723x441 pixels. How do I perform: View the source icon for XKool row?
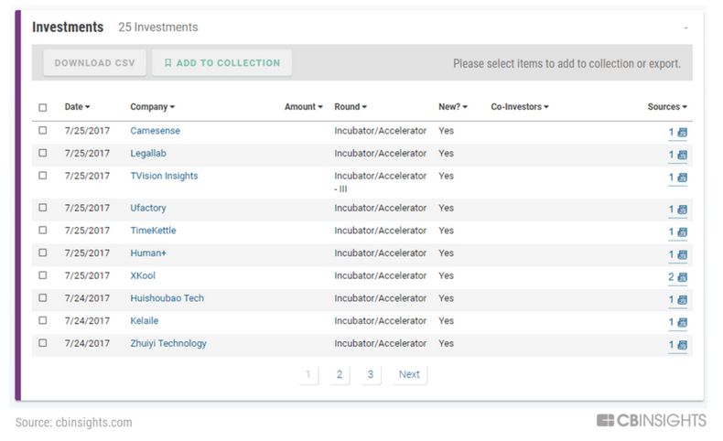tap(682, 277)
